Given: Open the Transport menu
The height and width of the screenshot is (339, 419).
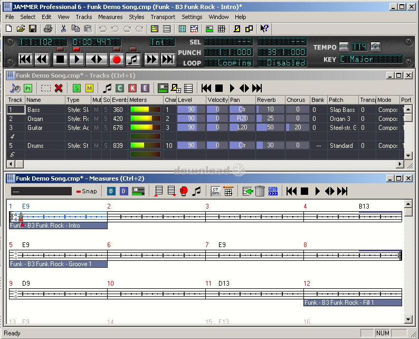Looking at the screenshot, I should tap(163, 17).
